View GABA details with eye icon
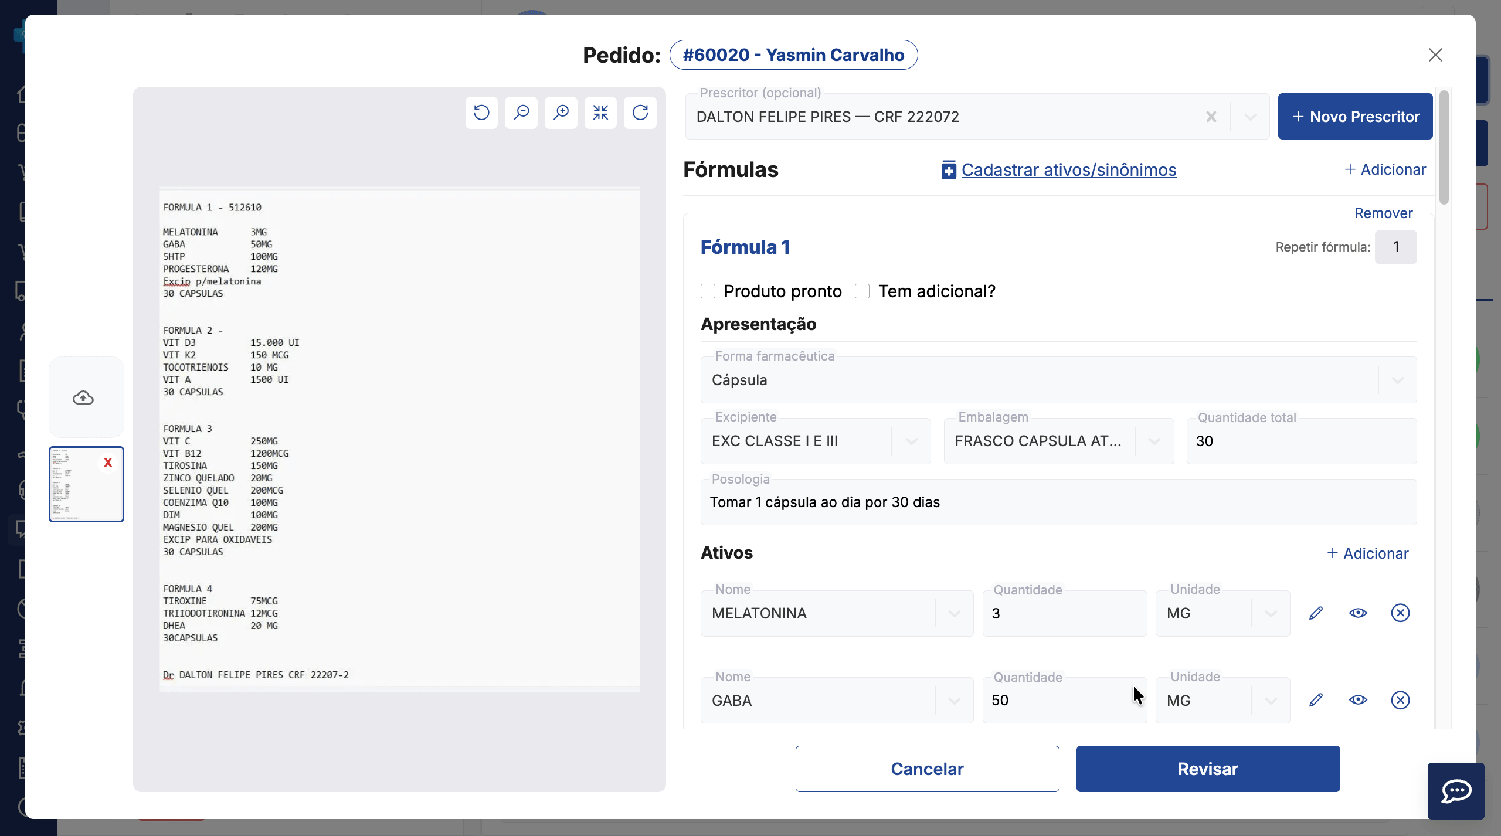 (1358, 700)
